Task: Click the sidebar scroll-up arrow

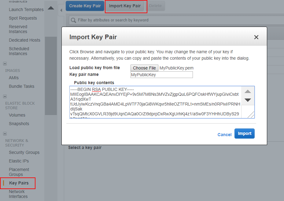Action: pos(51,8)
